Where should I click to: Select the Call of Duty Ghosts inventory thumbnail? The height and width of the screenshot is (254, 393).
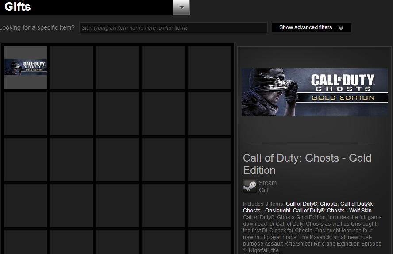[x=26, y=67]
